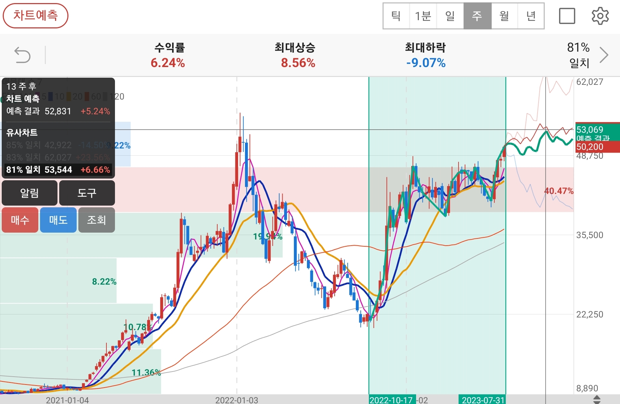Image resolution: width=620 pixels, height=404 pixels.
Task: Switch to the 년 yearly chart tab
Action: coord(531,16)
